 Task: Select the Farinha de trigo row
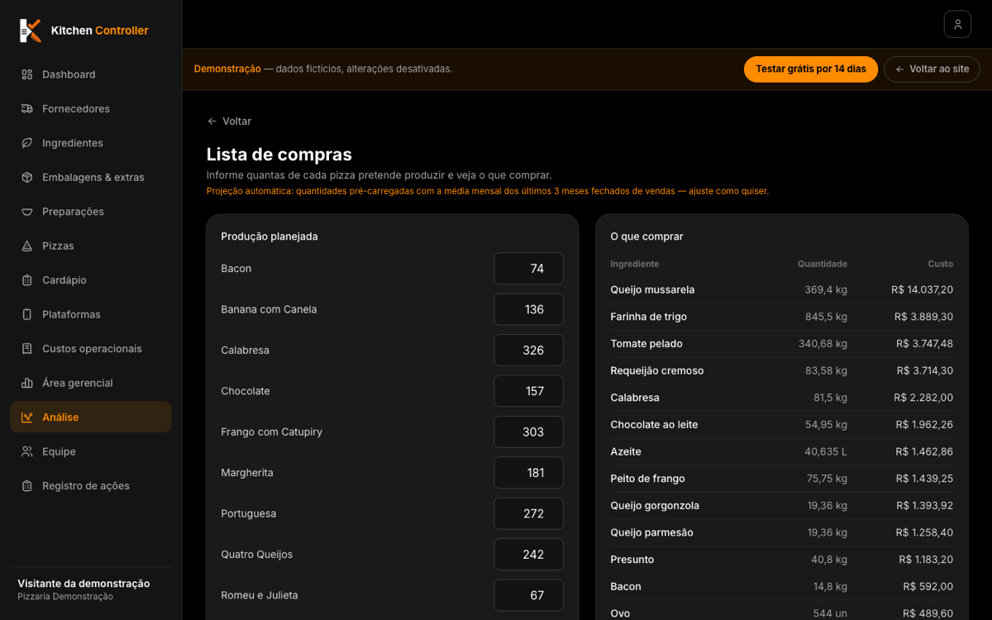[782, 317]
